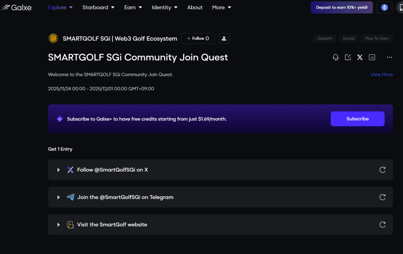403x254 pixels.
Task: Open support via the headset icon
Action: (x=336, y=57)
